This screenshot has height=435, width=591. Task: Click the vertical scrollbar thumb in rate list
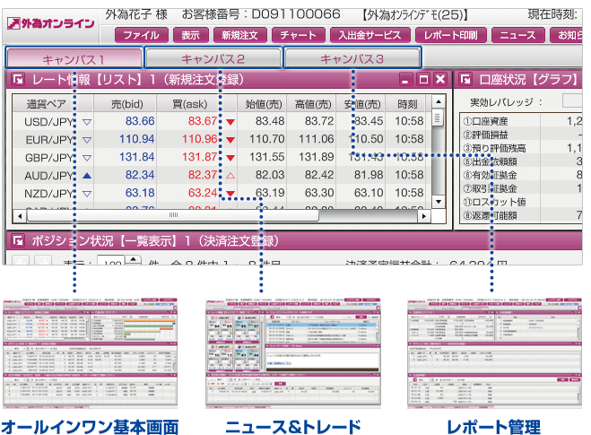pos(438,117)
